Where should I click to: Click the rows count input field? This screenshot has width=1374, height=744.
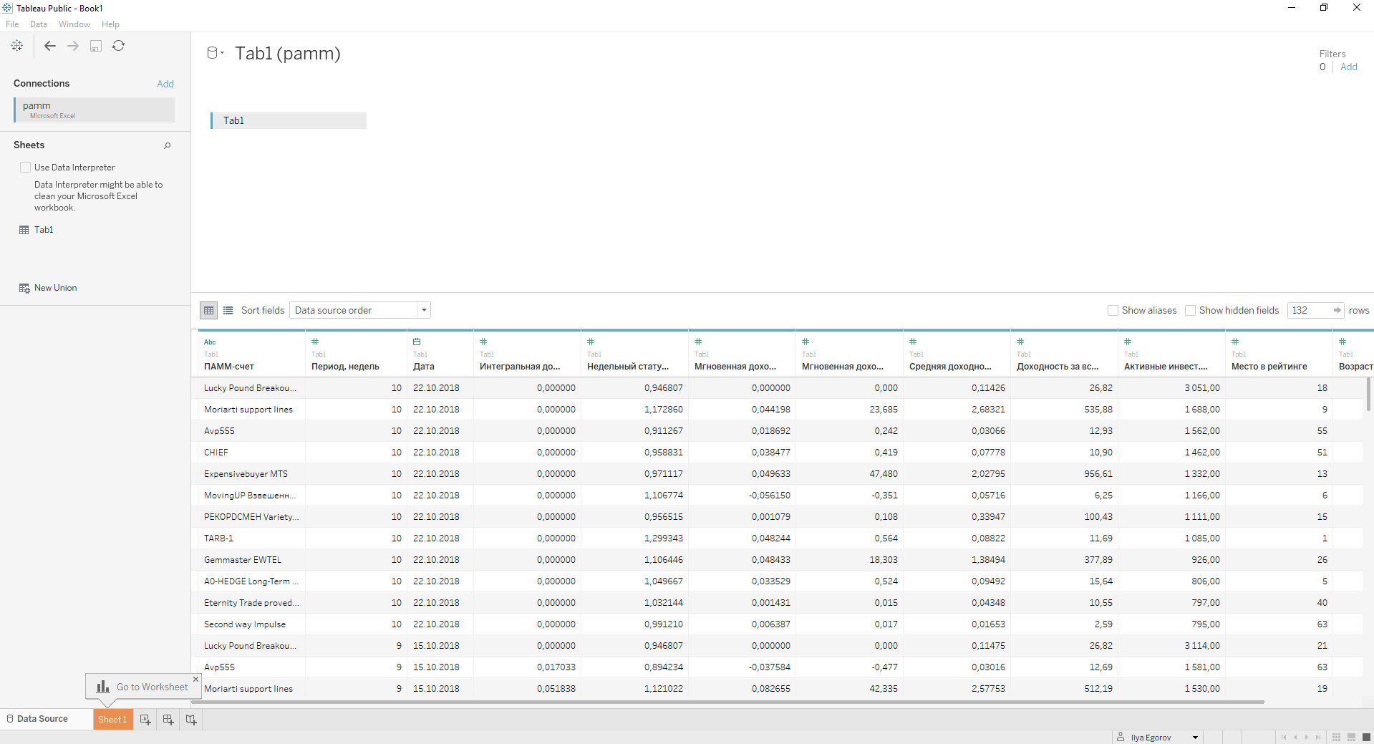tap(1310, 310)
